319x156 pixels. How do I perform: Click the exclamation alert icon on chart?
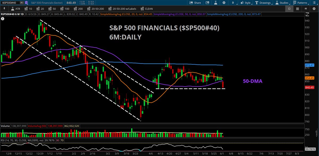click(3, 19)
